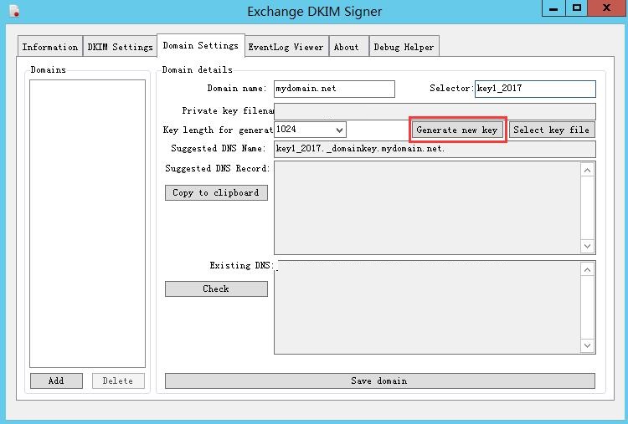Screen dimensions: 628x424
Task: Focus the Selector text field
Action: pos(534,89)
